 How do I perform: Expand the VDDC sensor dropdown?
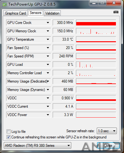pos(48,98)
